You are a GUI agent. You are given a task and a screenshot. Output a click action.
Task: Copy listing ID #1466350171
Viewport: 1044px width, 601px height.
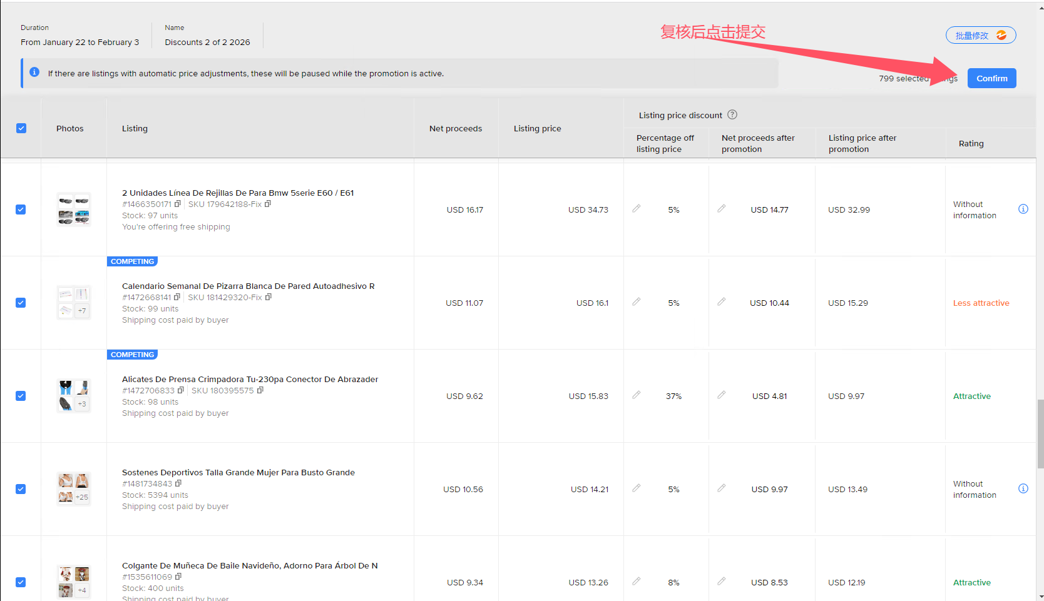pos(178,204)
